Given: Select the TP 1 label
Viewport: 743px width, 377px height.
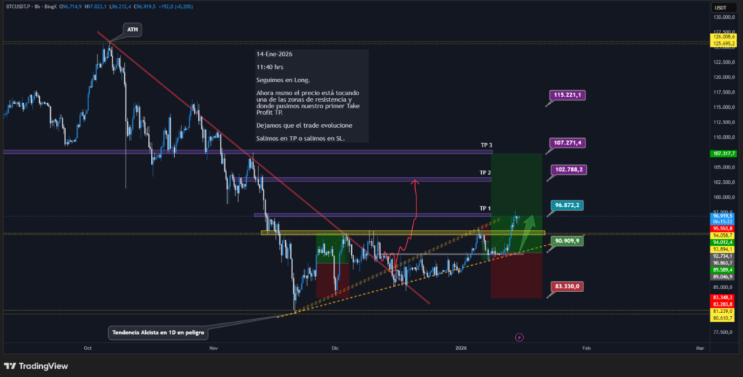Looking at the screenshot, I should (x=485, y=208).
